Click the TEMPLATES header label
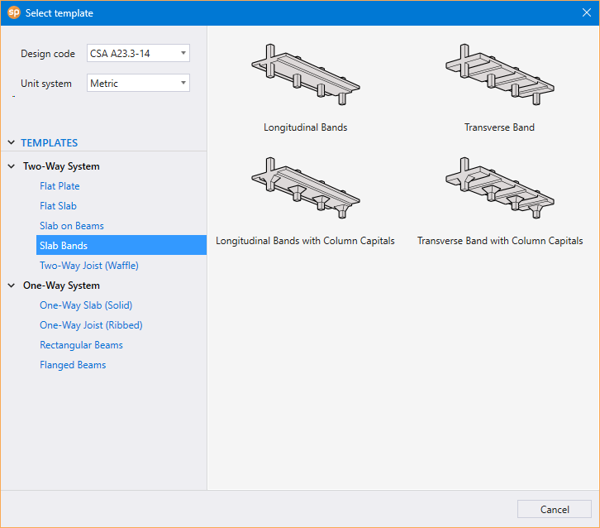 (49, 143)
